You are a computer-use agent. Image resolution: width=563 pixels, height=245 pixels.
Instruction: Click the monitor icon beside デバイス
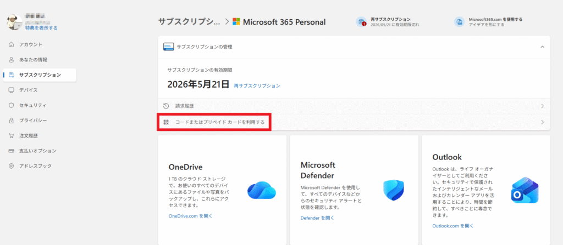click(12, 90)
